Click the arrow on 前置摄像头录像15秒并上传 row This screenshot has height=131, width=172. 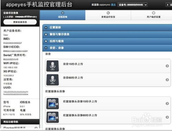[x=167, y=103]
